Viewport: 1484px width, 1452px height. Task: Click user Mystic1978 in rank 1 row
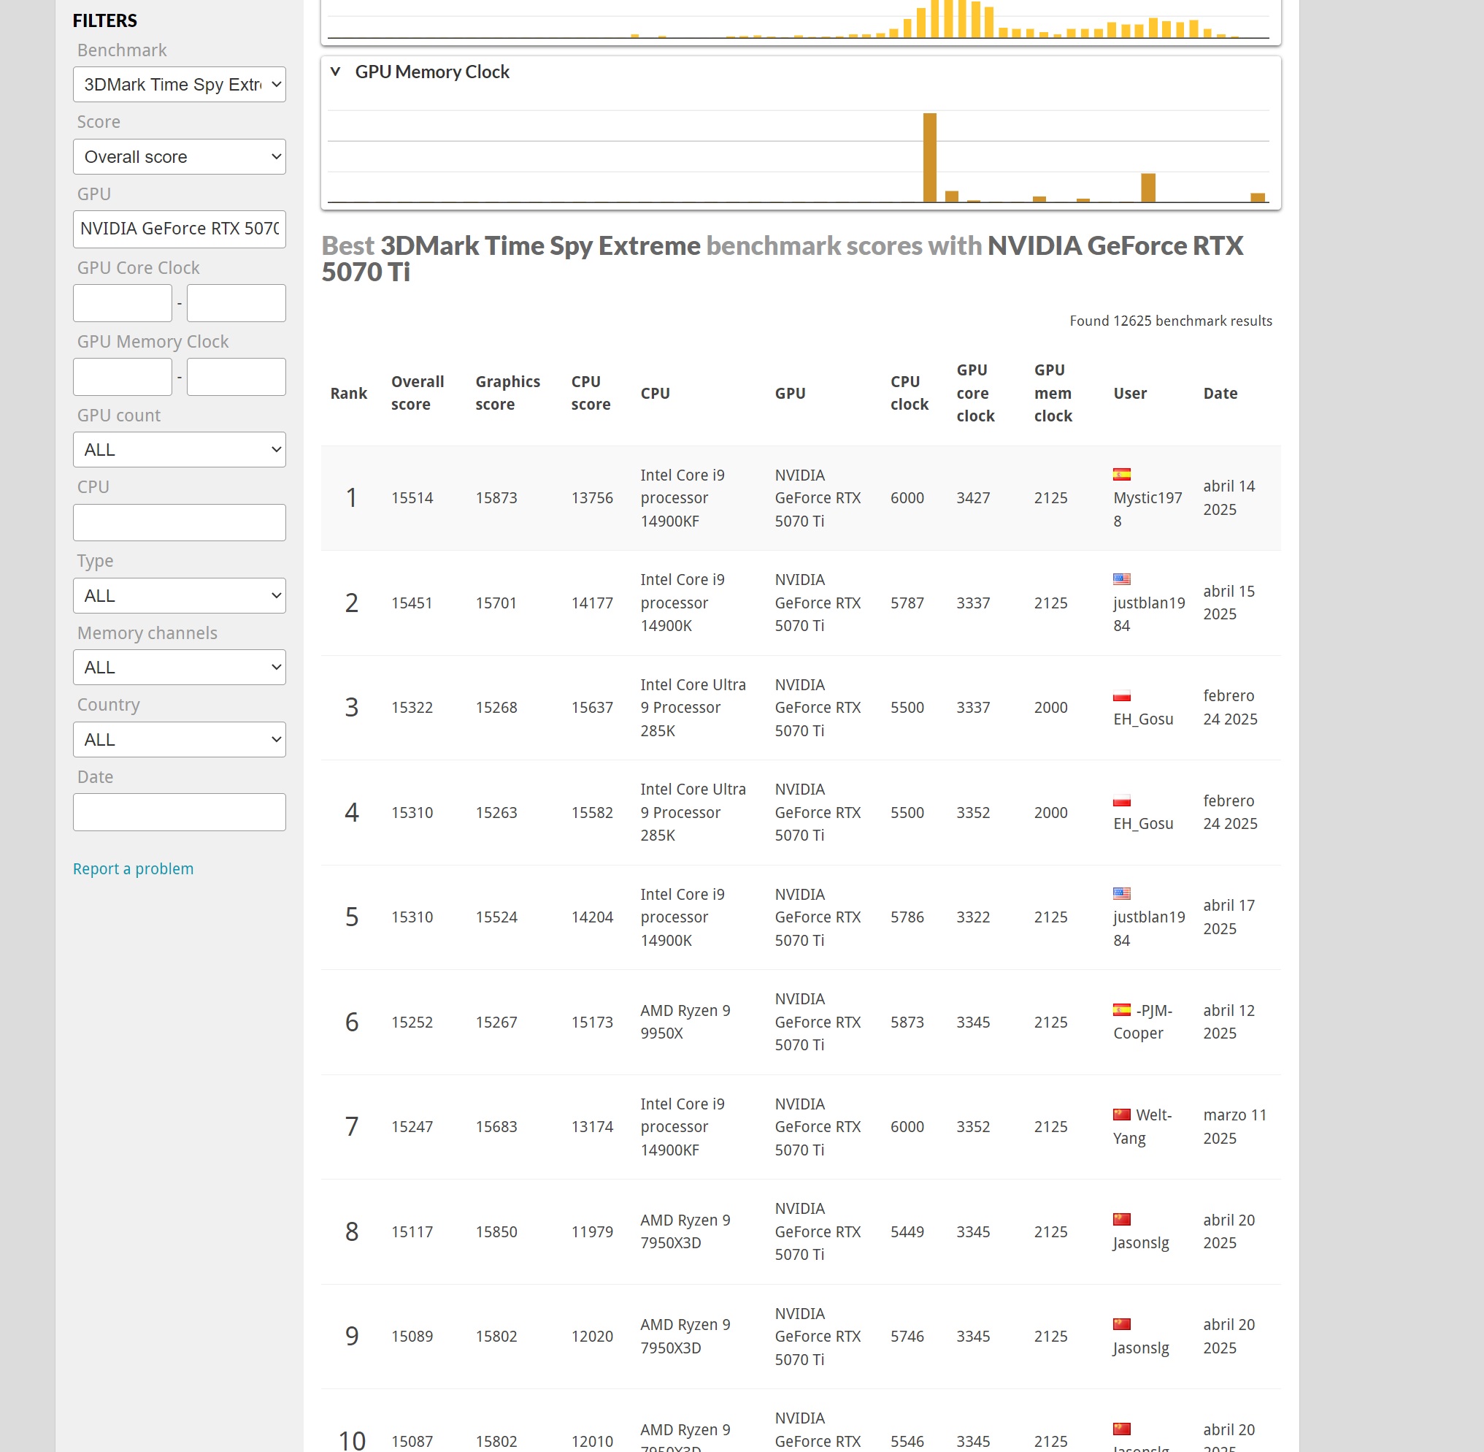point(1147,509)
